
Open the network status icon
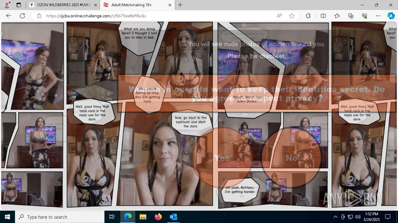350,217
